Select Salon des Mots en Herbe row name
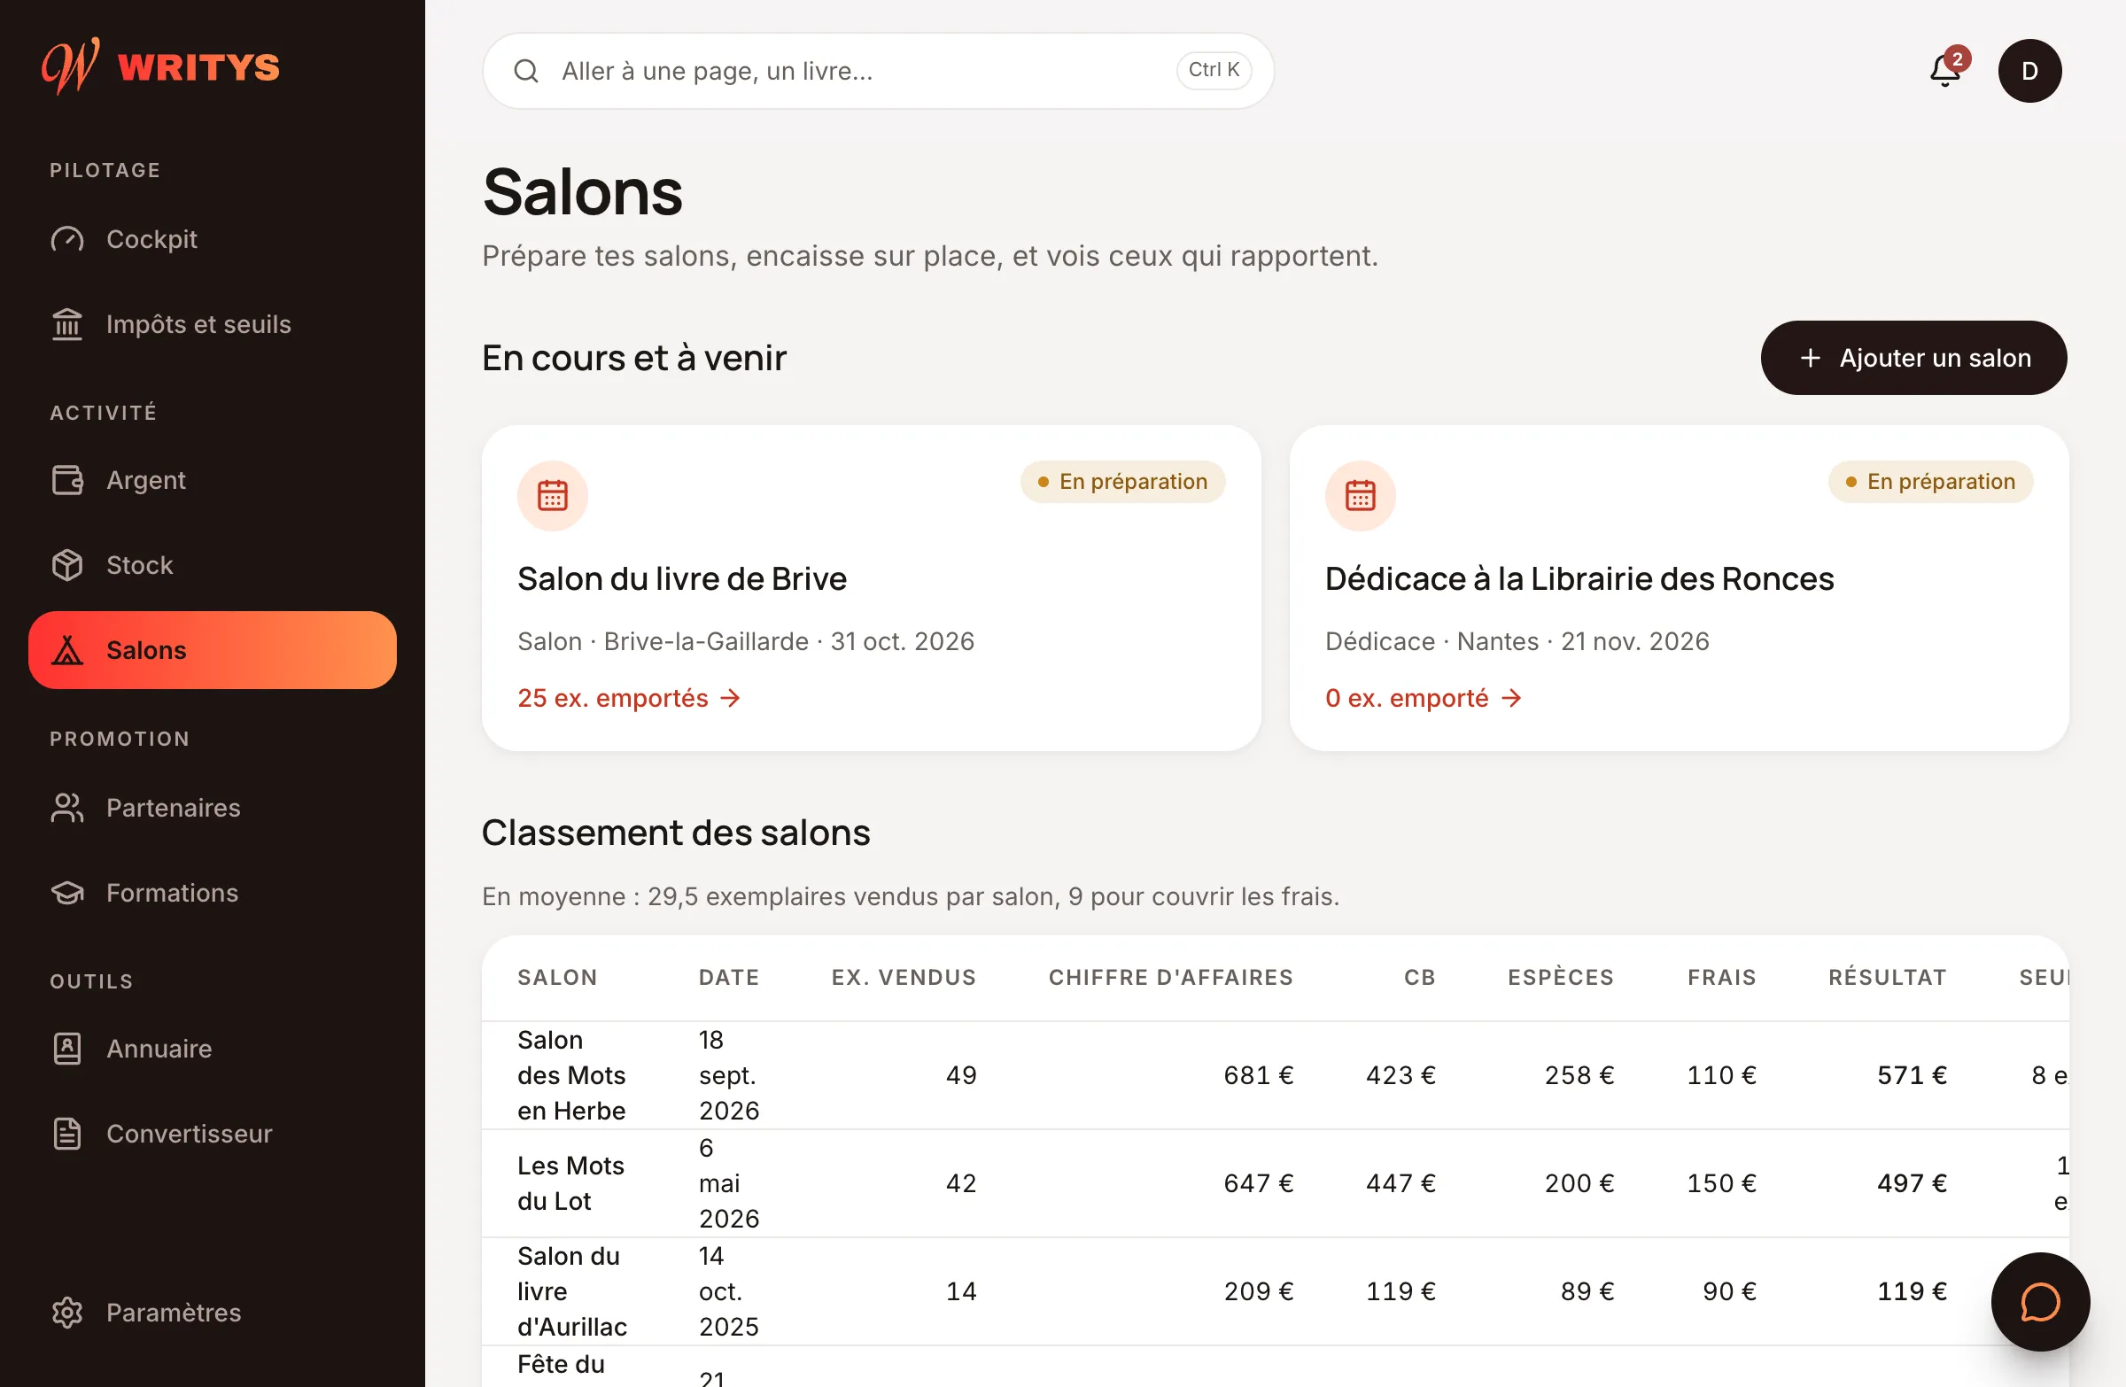2126x1387 pixels. coord(571,1075)
